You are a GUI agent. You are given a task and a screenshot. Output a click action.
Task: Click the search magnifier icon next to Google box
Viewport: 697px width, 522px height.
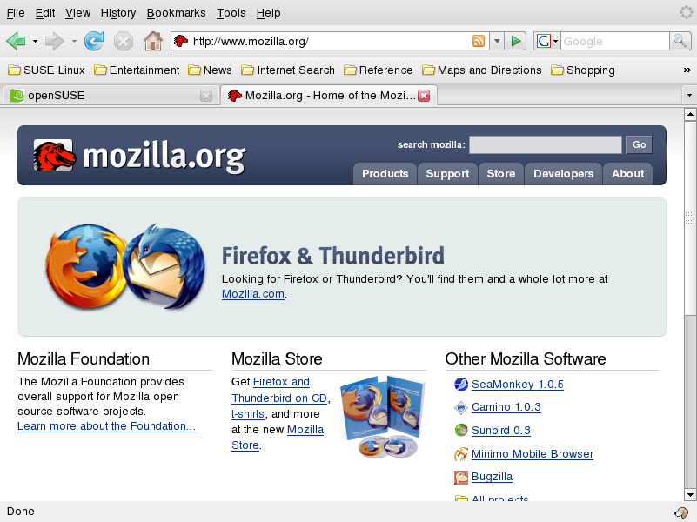pos(680,41)
